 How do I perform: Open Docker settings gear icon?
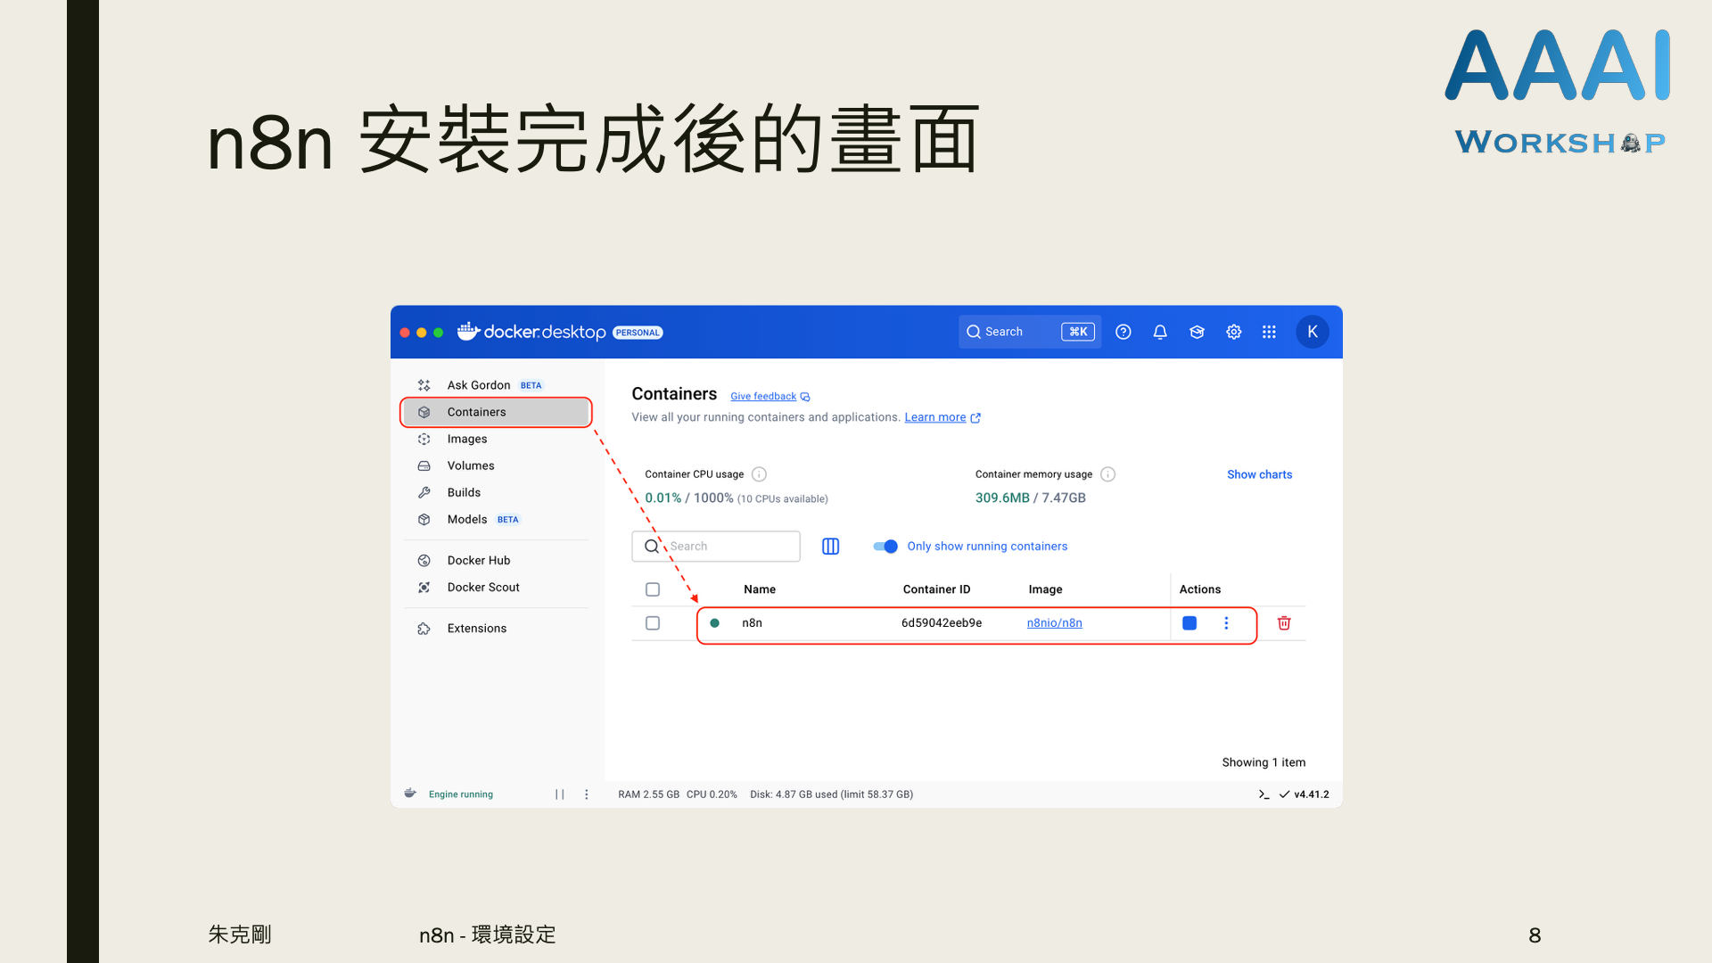point(1233,332)
